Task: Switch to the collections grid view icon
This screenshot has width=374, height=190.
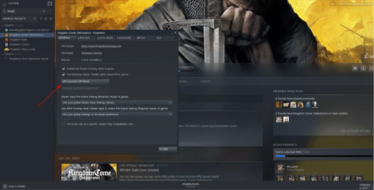Action: (x=50, y=4)
